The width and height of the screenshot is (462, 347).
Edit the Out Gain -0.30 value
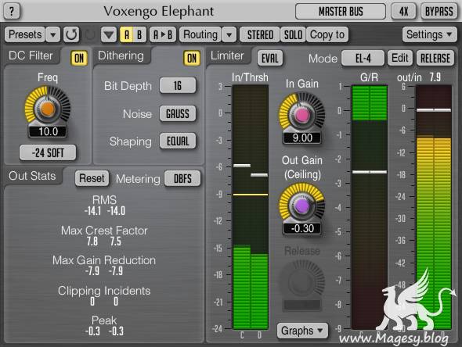302,228
